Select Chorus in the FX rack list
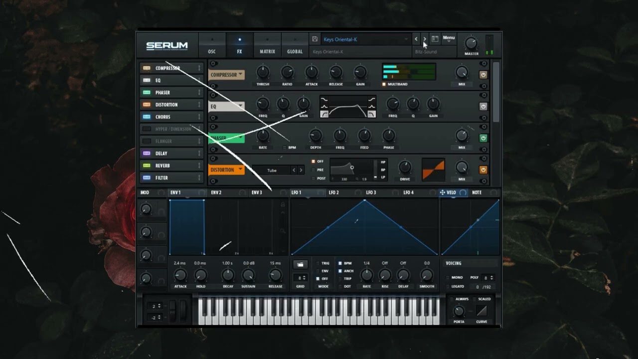This screenshot has width=638, height=359. [171, 117]
